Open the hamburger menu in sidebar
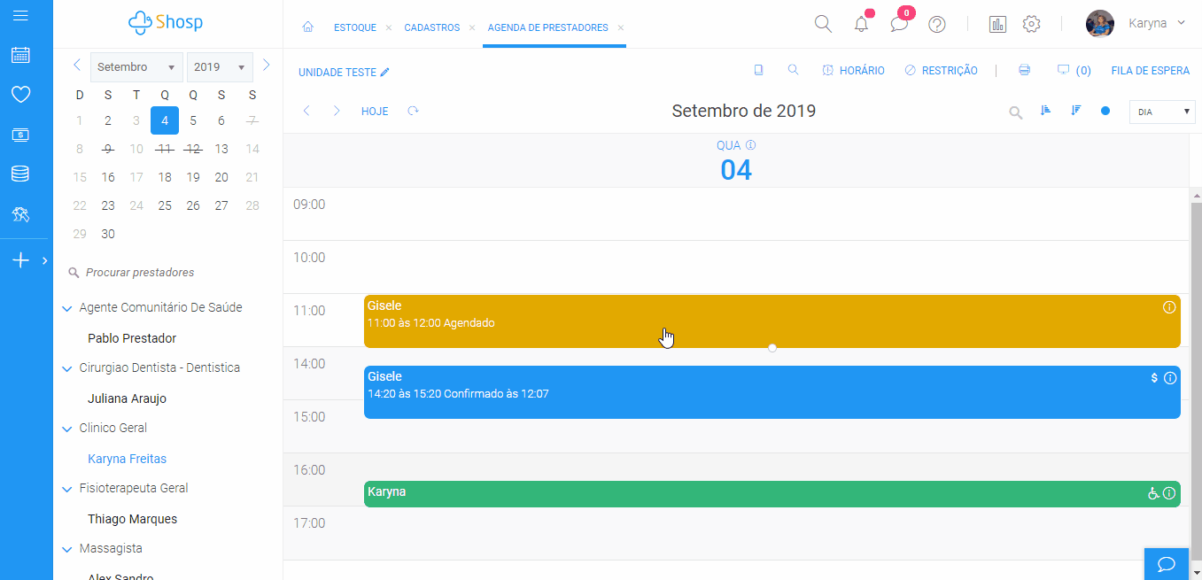 pyautogui.click(x=20, y=15)
